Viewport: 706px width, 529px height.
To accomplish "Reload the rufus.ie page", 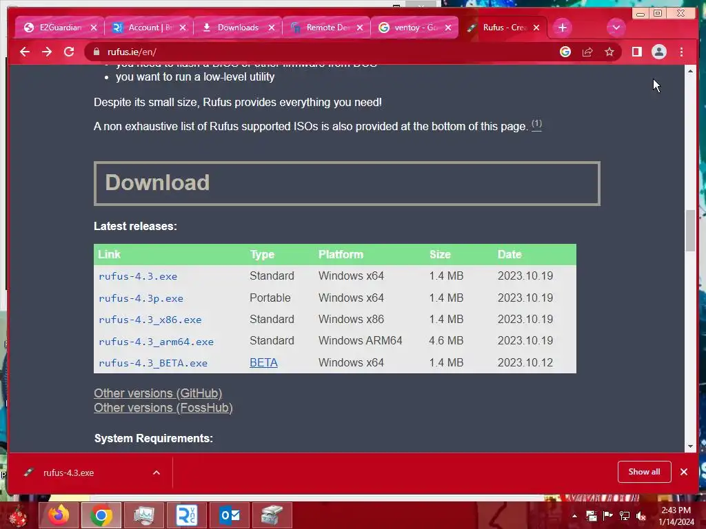I will pyautogui.click(x=69, y=52).
